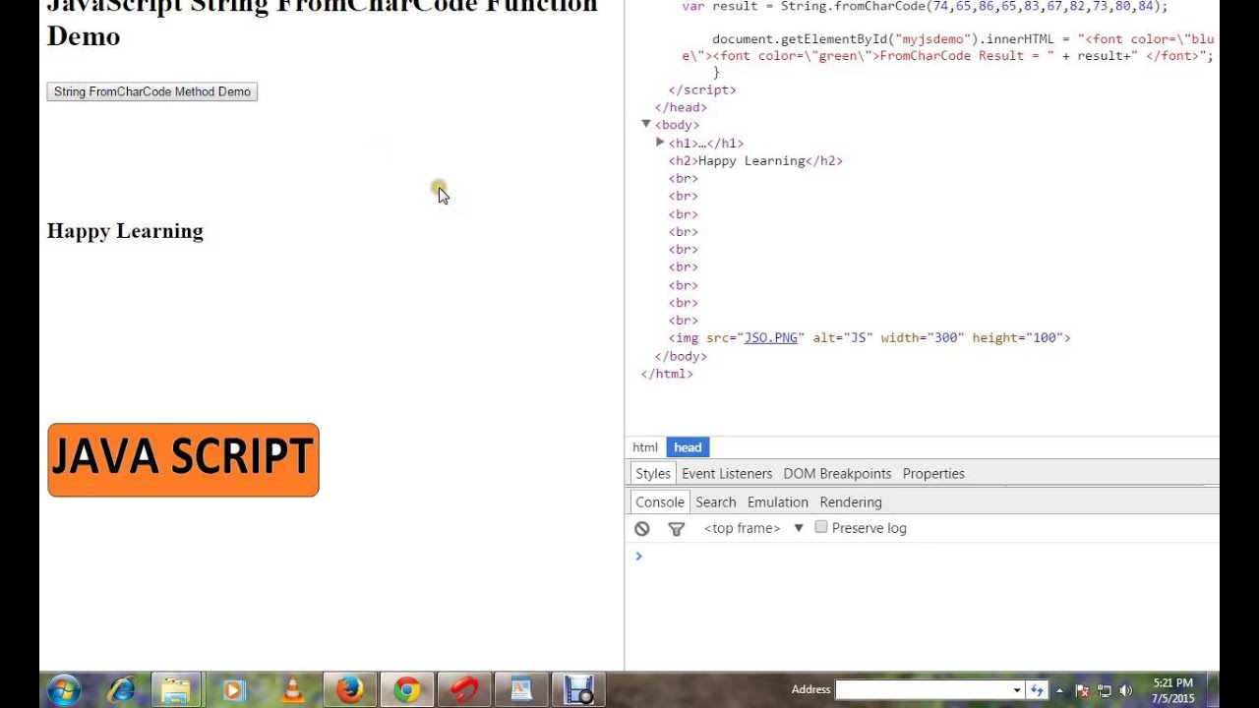Open Windows Media Player taskbar icon
The width and height of the screenshot is (1259, 708).
coord(234,690)
